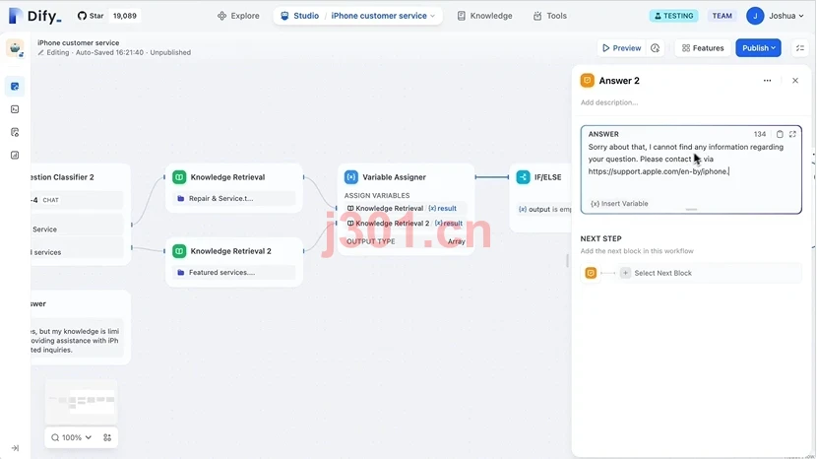Click the Repair & Service dataset entry
This screenshot has height=459, width=817.
[234, 198]
